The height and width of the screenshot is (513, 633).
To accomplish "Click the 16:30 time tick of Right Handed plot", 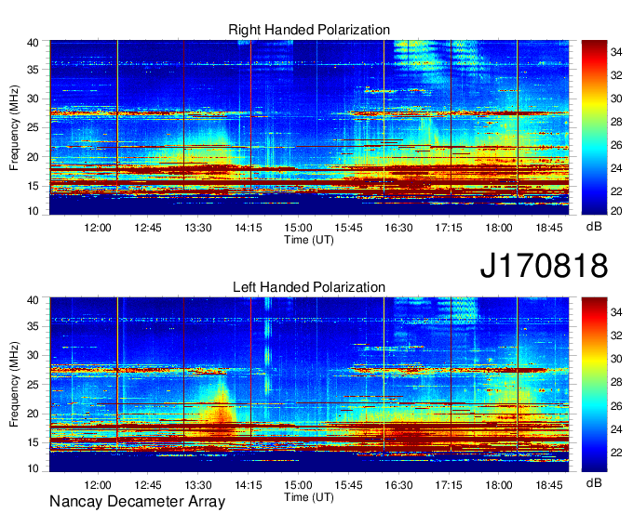I will pos(398,228).
